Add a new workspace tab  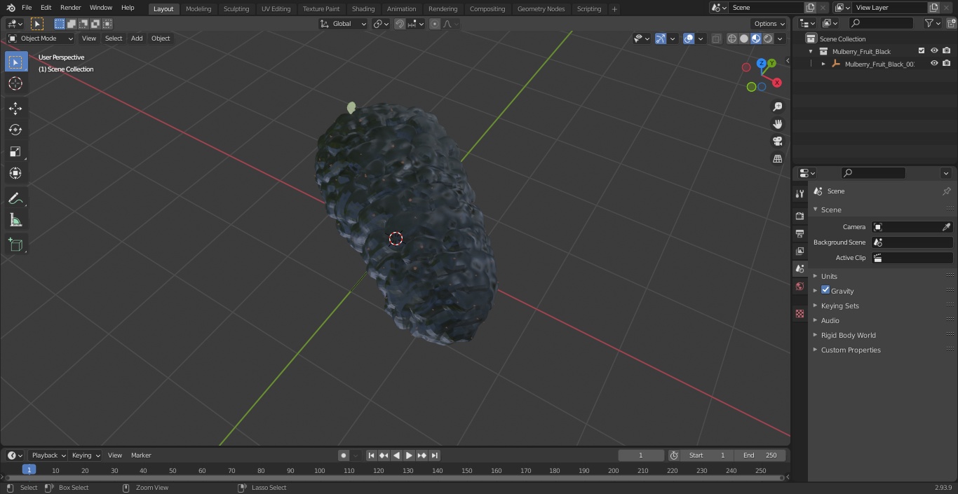[x=614, y=8]
